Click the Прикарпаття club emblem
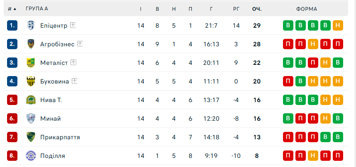Viewport: 356px width, 167px height. [x=30, y=137]
